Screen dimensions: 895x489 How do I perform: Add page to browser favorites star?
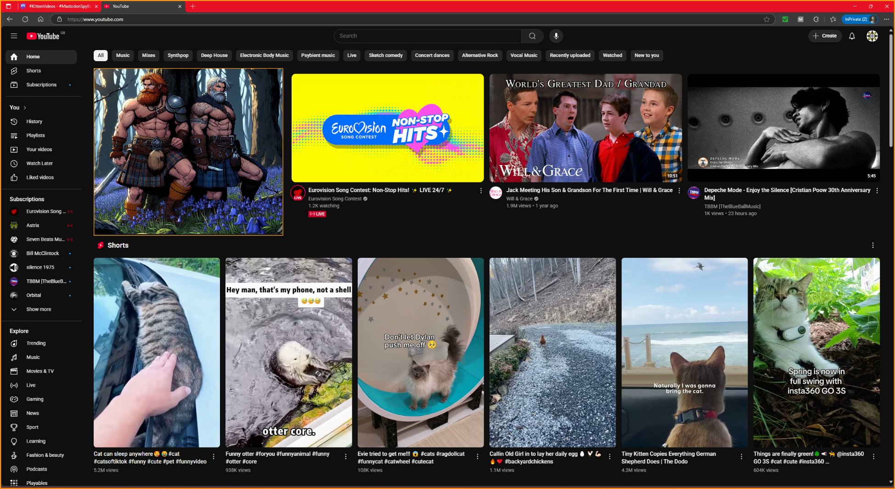766,19
